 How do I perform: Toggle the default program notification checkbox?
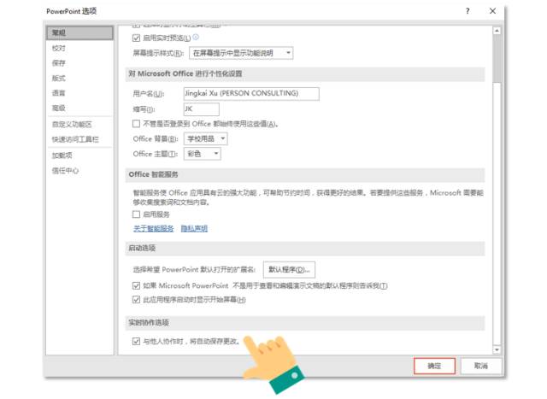[x=136, y=286]
